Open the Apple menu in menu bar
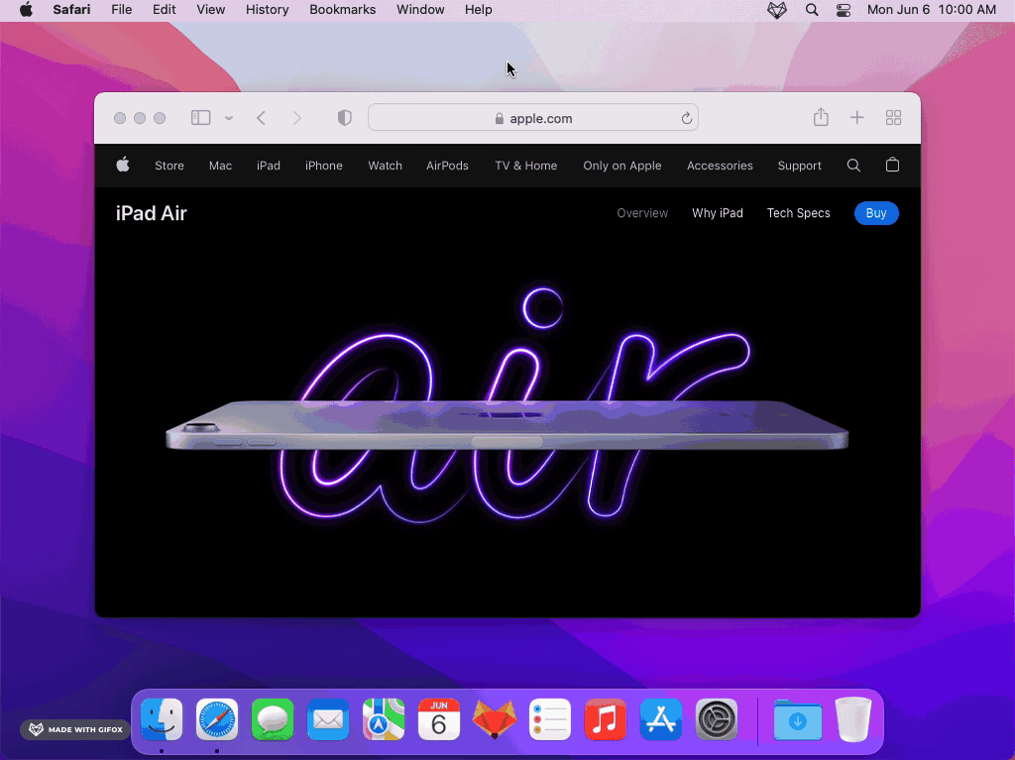The height and width of the screenshot is (760, 1015). (26, 10)
